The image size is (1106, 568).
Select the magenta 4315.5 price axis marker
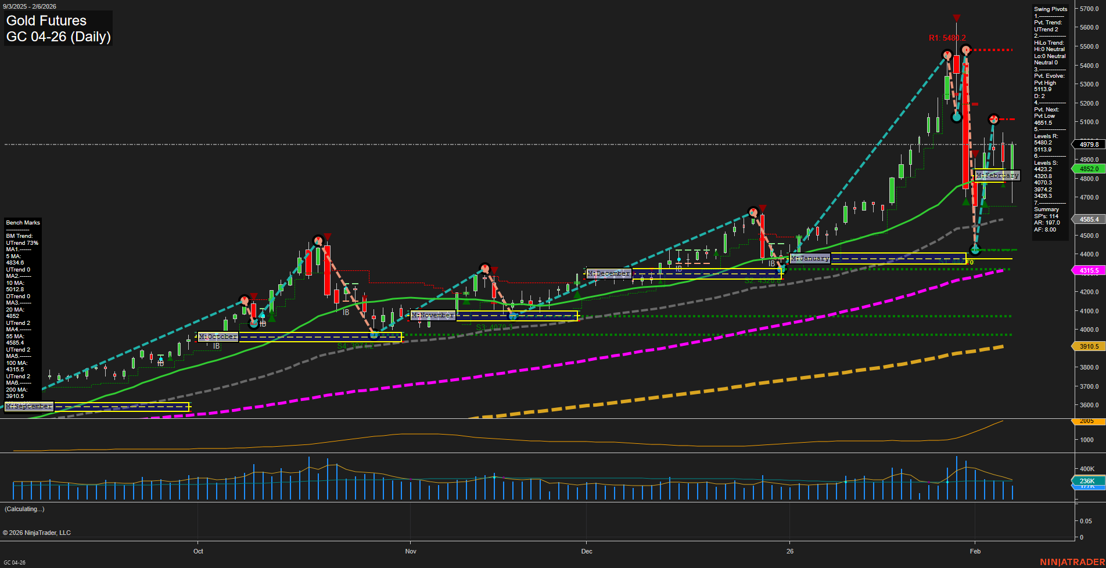1089,270
